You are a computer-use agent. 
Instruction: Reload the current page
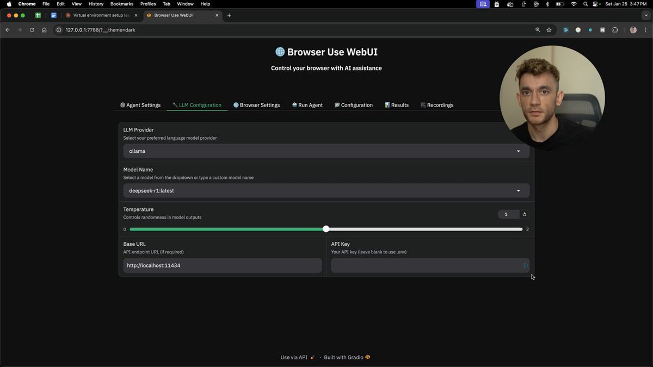tap(32, 30)
